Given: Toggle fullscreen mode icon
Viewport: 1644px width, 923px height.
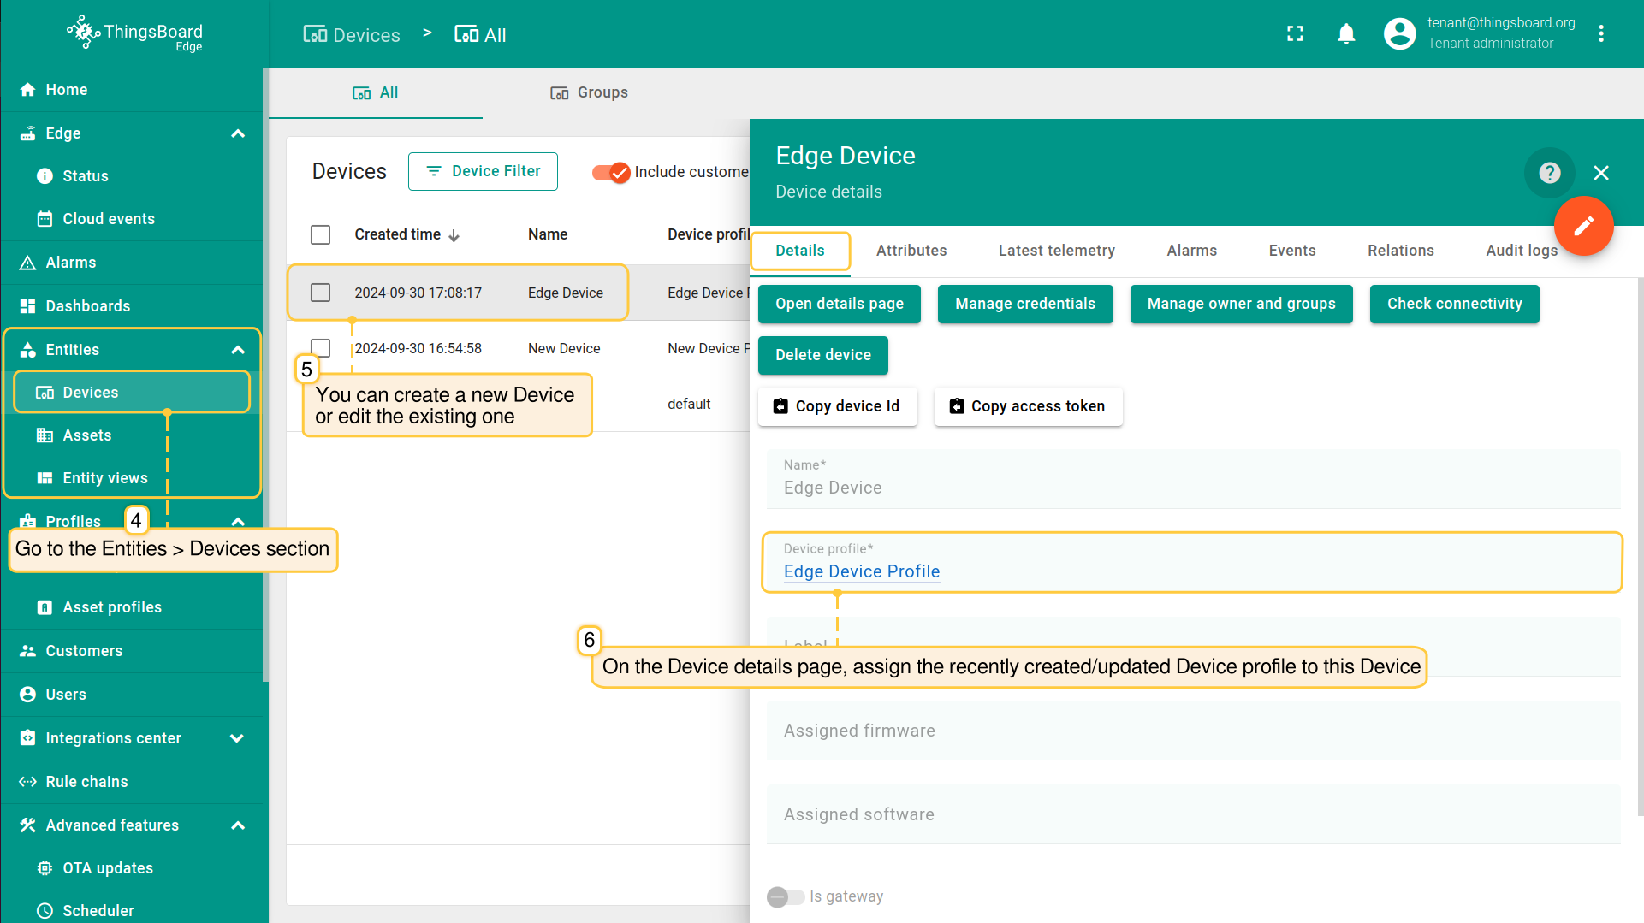Looking at the screenshot, I should click(x=1295, y=34).
